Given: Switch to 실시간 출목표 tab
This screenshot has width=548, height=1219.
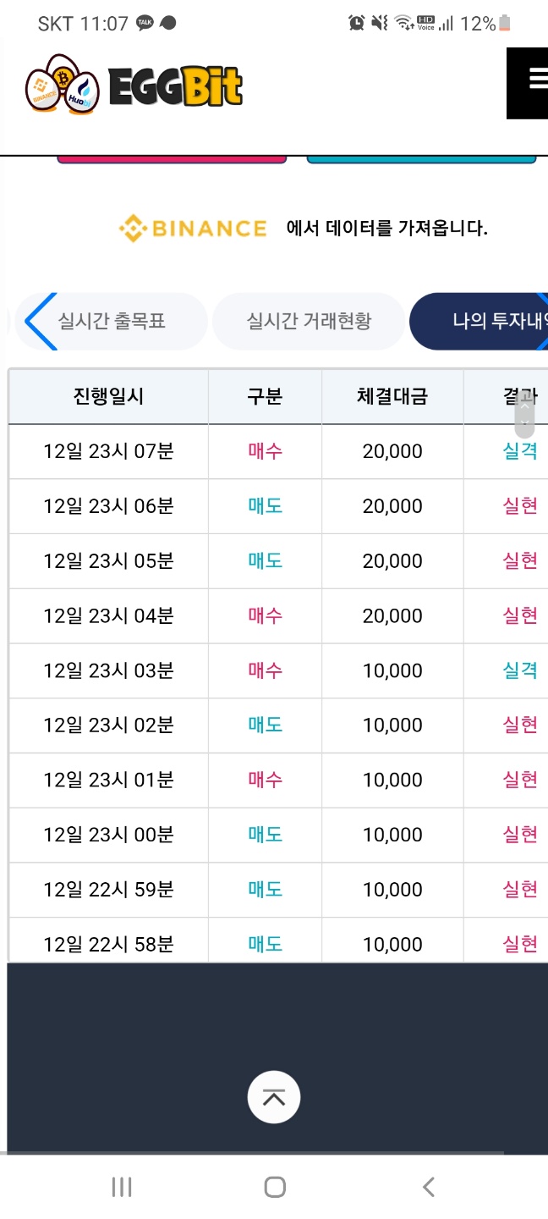Looking at the screenshot, I should click(112, 321).
